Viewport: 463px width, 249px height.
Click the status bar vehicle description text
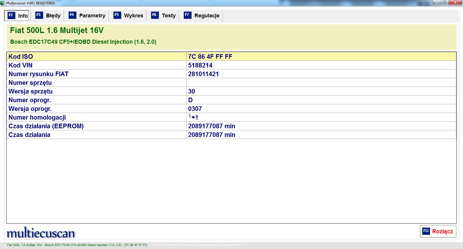(77, 245)
